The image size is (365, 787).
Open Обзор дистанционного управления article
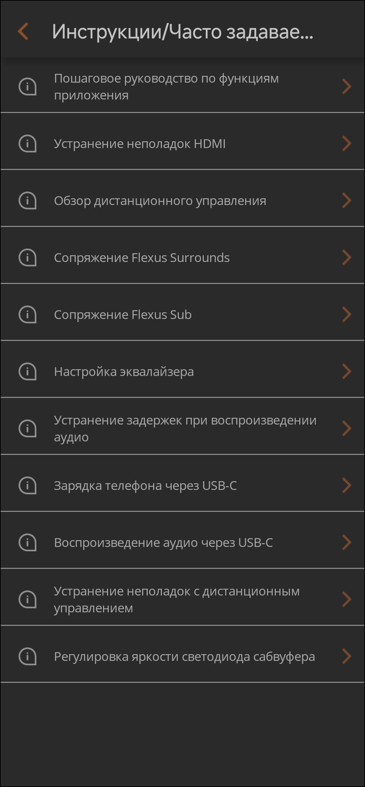[160, 201]
